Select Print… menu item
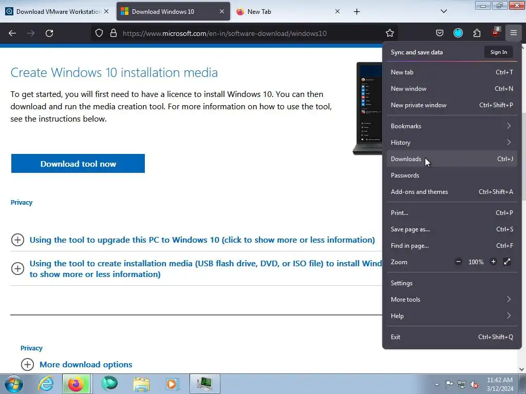The image size is (526, 394). point(452,213)
